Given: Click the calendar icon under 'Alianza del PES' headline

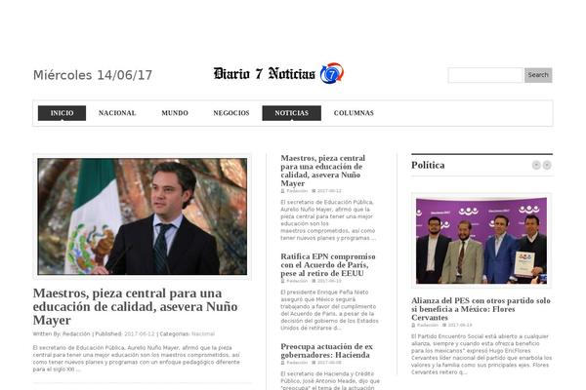Looking at the screenshot, I should tap(444, 325).
